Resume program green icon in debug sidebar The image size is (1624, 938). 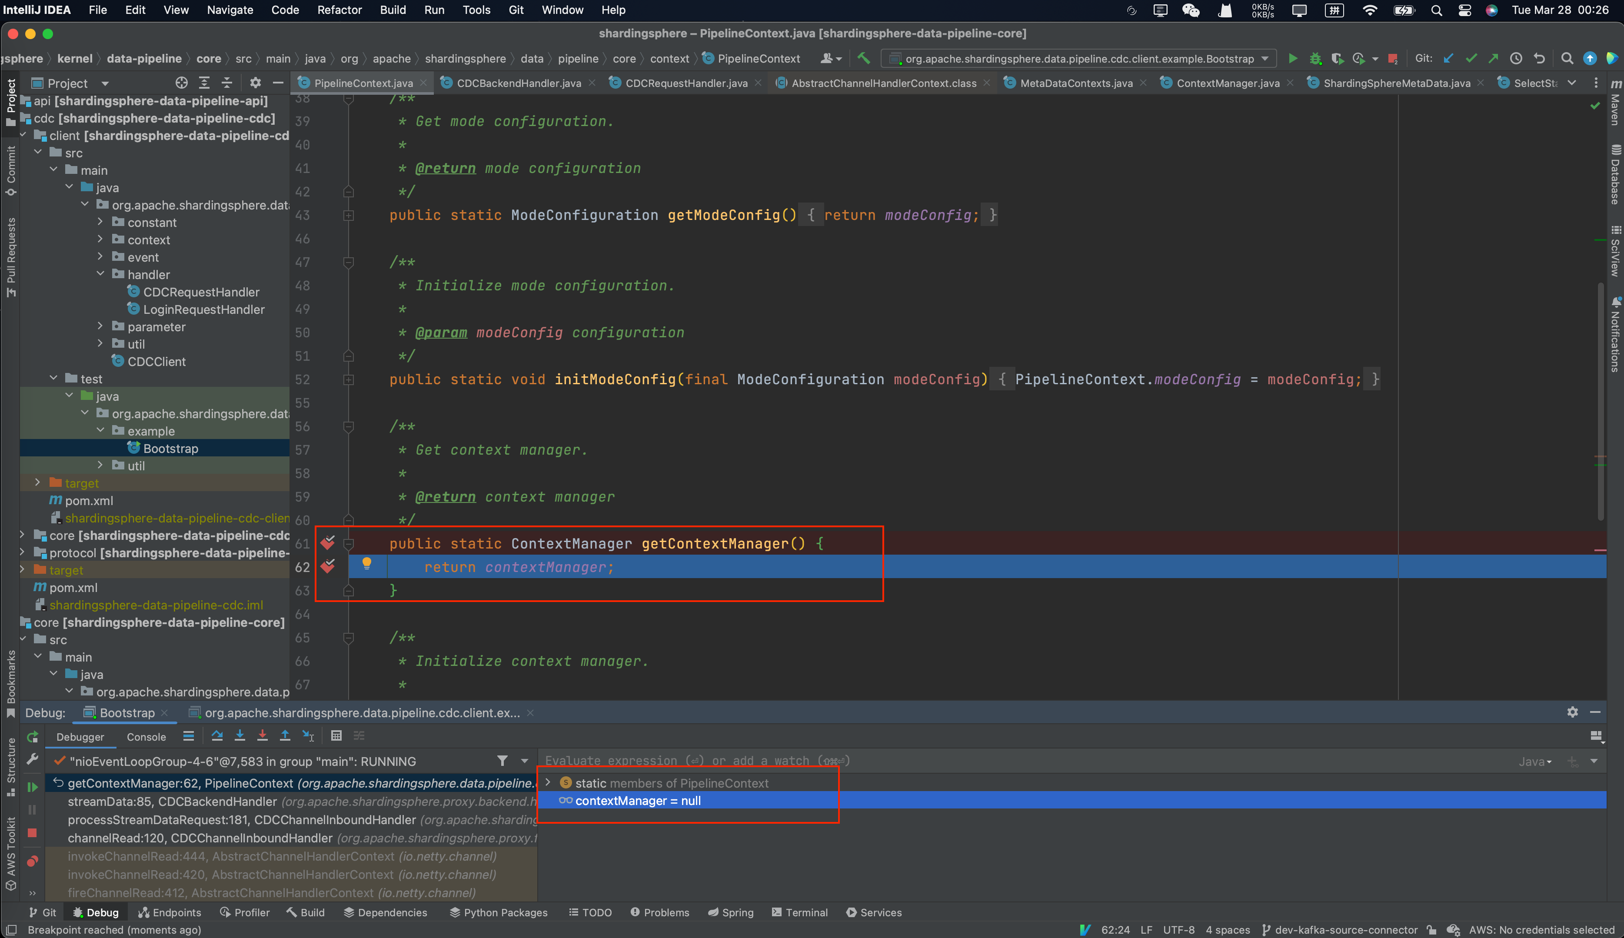coord(32,787)
